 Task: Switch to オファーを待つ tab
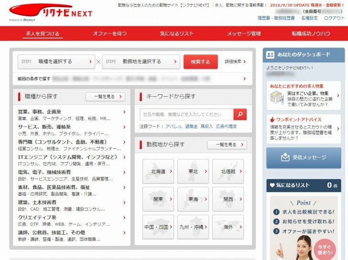coord(109,34)
